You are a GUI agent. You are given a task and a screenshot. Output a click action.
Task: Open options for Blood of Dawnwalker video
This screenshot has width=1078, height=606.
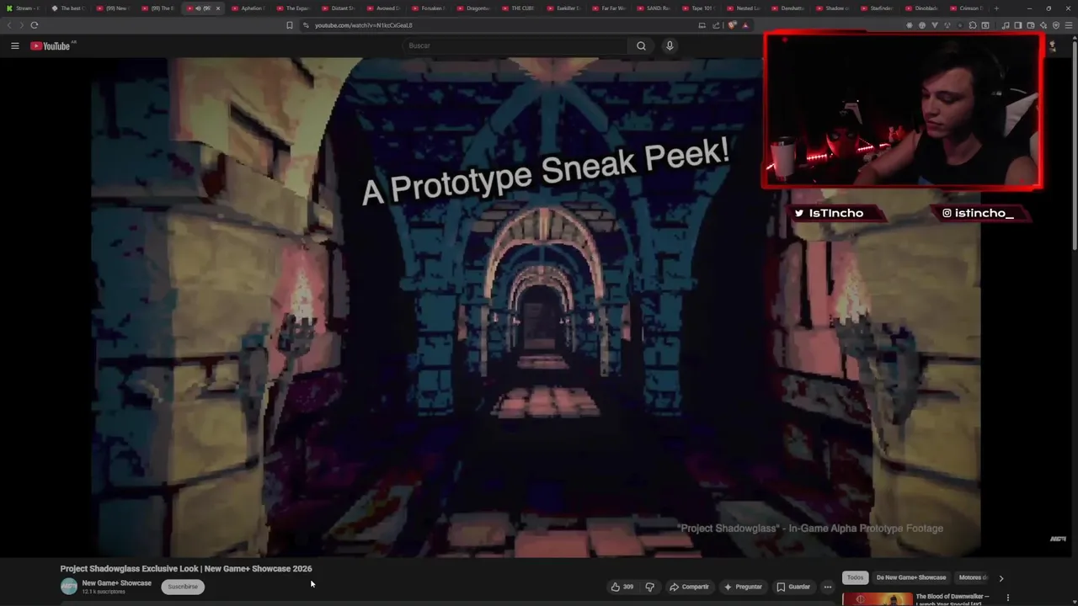1007,598
